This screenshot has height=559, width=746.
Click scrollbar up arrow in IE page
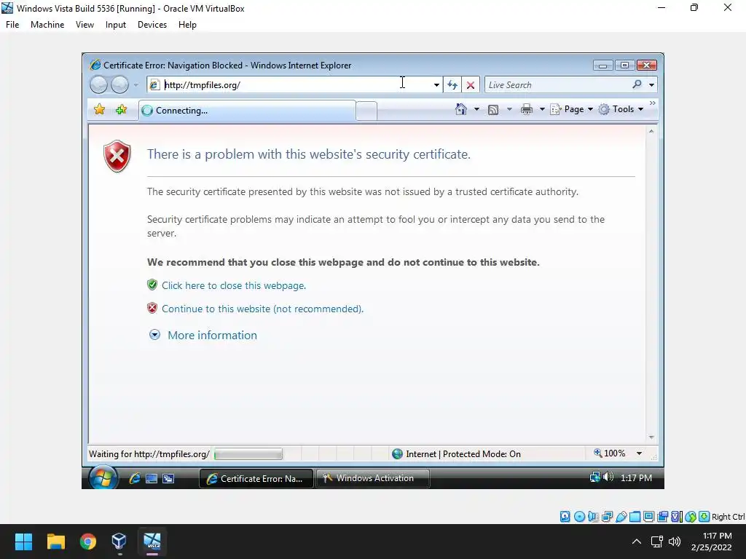[x=651, y=131]
